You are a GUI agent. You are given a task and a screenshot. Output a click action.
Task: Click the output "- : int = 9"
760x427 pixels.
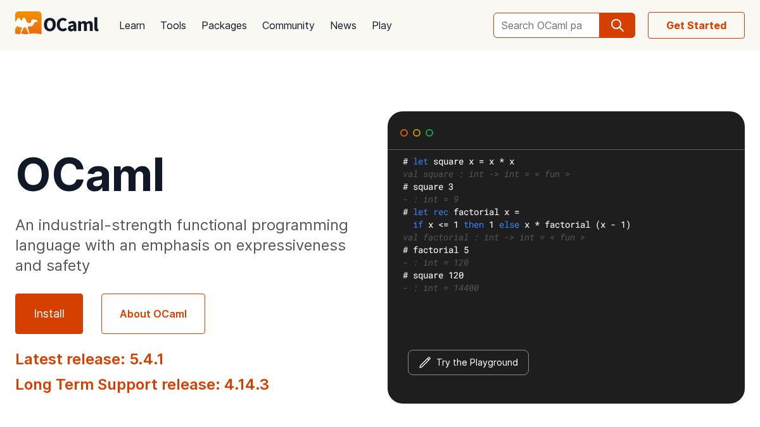431,199
